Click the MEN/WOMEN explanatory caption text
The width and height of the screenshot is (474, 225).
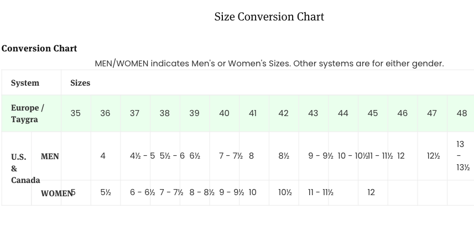269,64
